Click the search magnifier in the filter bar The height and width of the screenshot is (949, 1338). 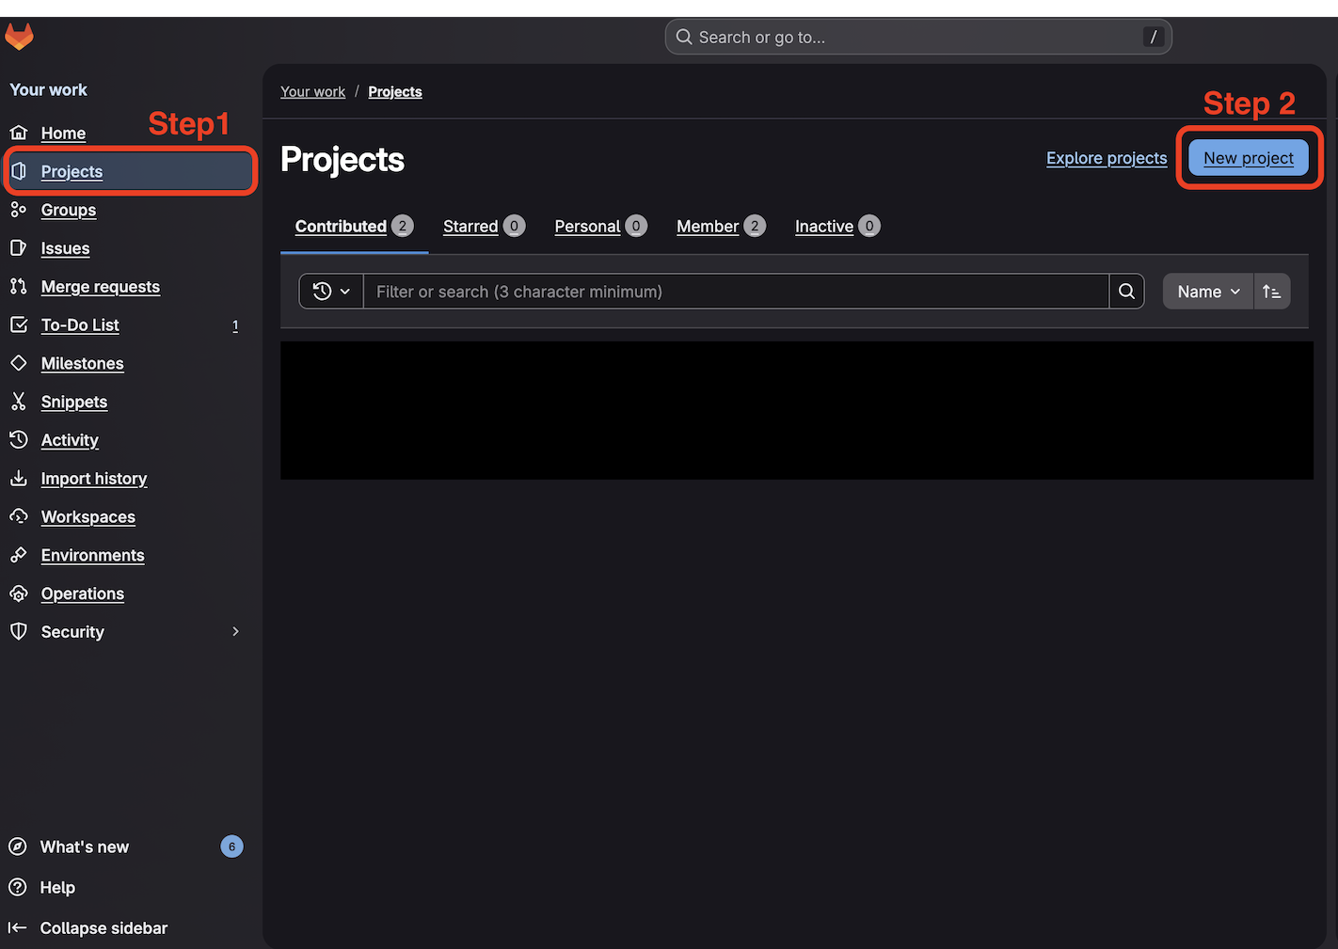1126,292
